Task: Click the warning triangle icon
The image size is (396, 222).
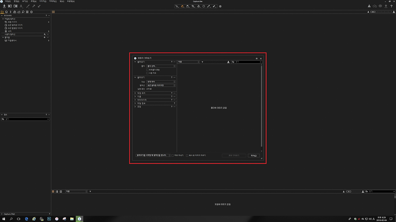Action: click(369, 6)
